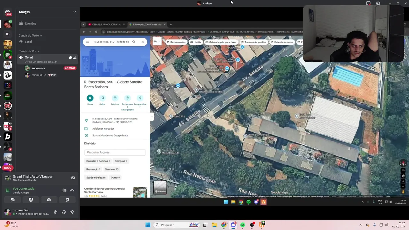Open Discord help icon in title bar
This screenshot has width=409, height=230.
click(x=378, y=4)
